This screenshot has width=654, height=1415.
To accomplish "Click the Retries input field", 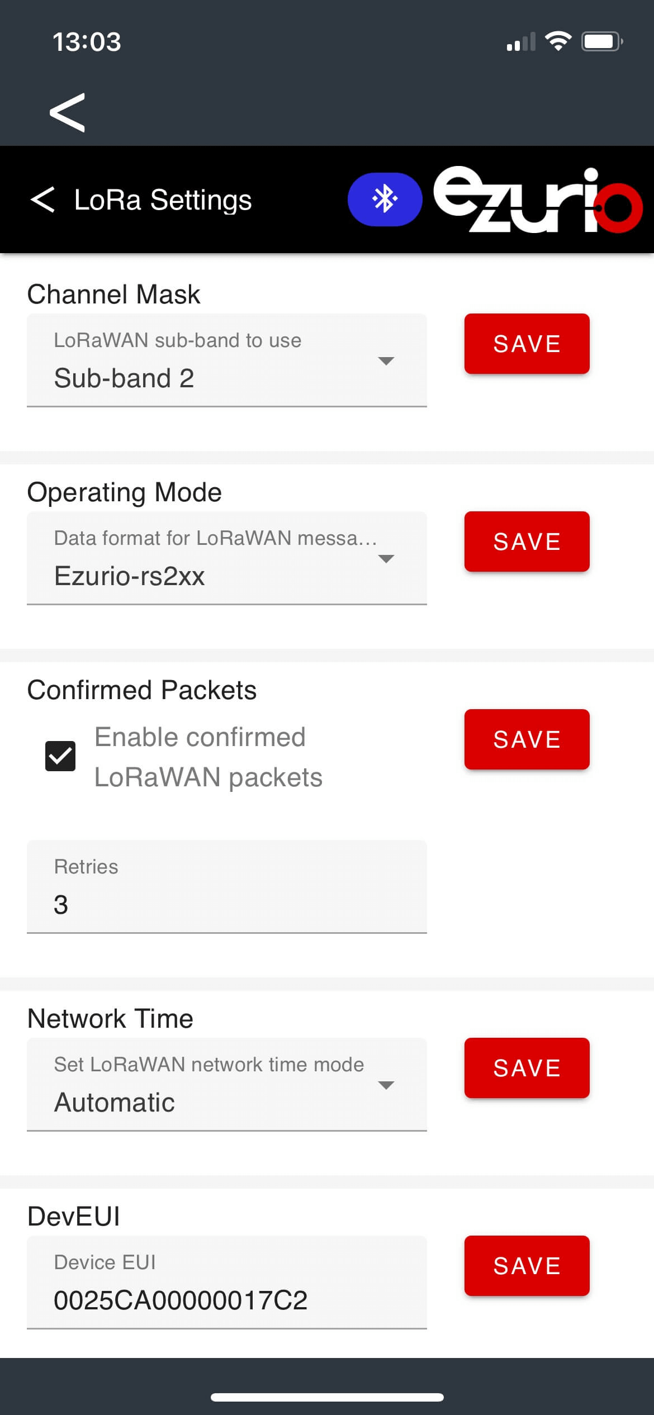I will pyautogui.click(x=226, y=887).
